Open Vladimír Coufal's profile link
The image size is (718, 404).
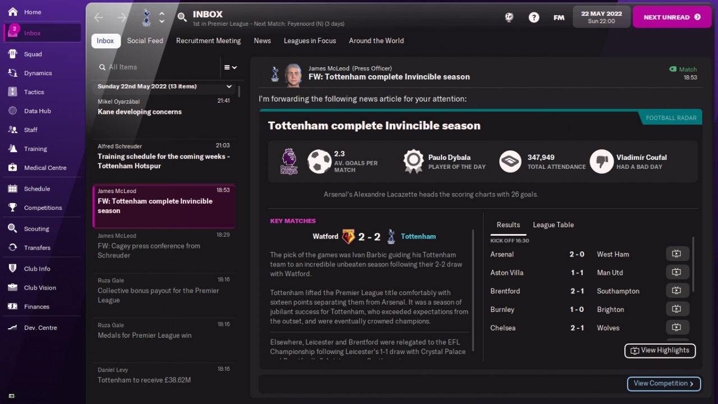642,157
